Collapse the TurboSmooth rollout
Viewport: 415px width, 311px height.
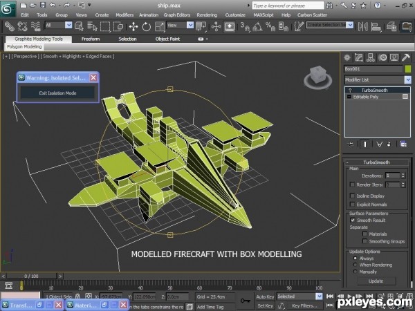(x=347, y=162)
